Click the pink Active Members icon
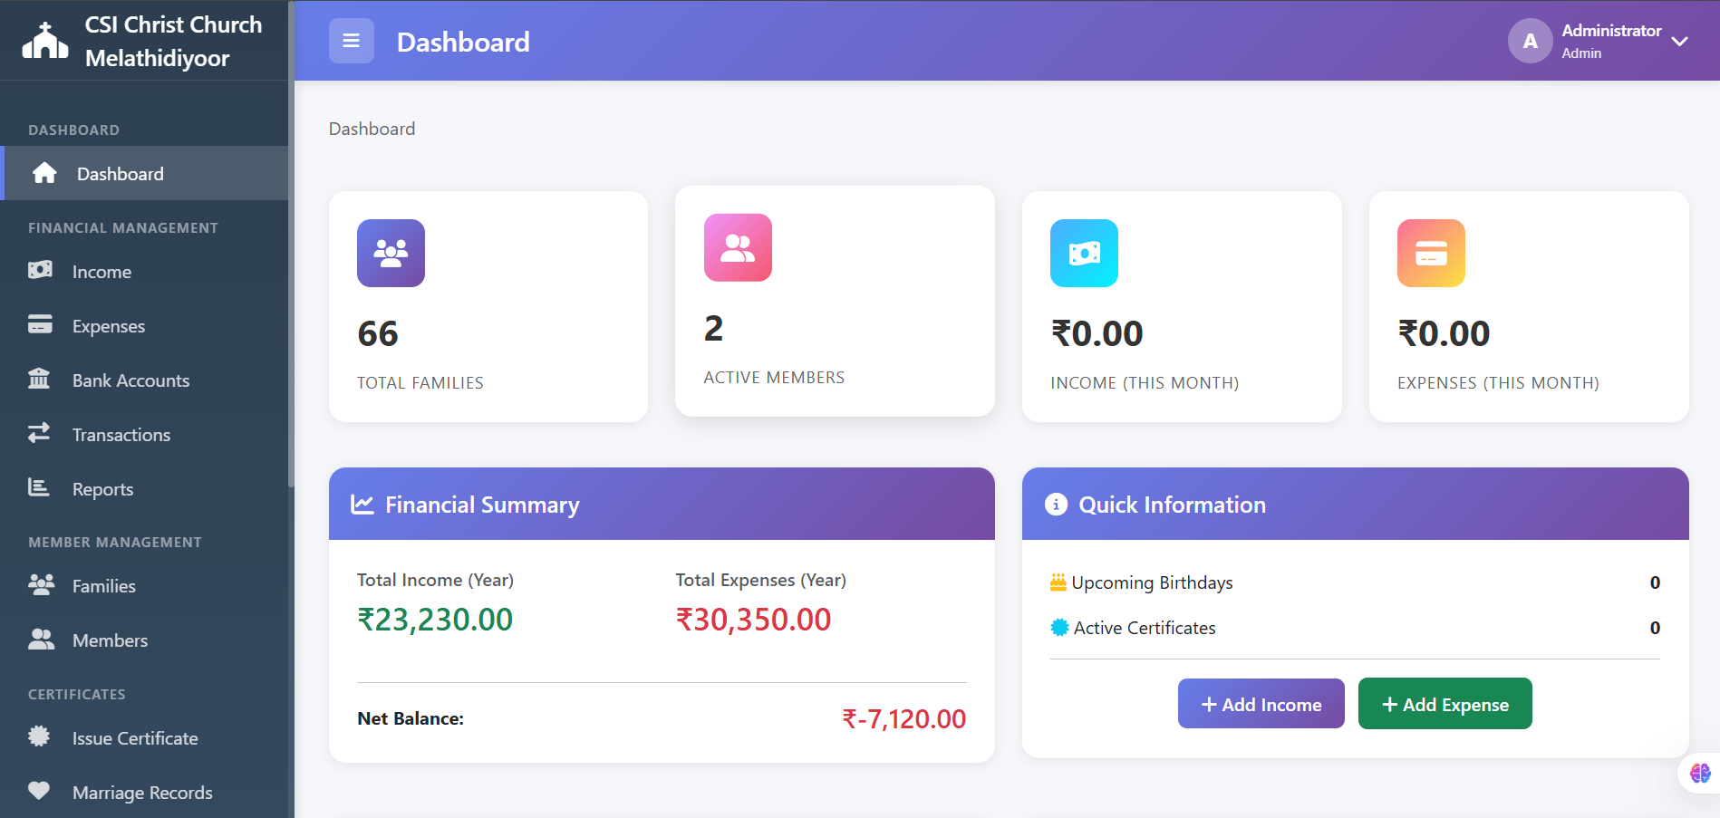This screenshot has height=818, width=1720. pyautogui.click(x=738, y=248)
